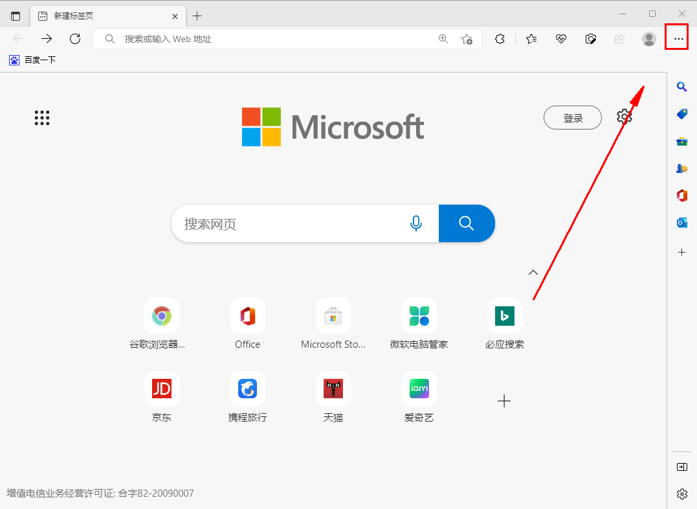Viewport: 697px width, 509px height.
Task: Open the 百度一下 bookmark
Action: click(x=32, y=60)
